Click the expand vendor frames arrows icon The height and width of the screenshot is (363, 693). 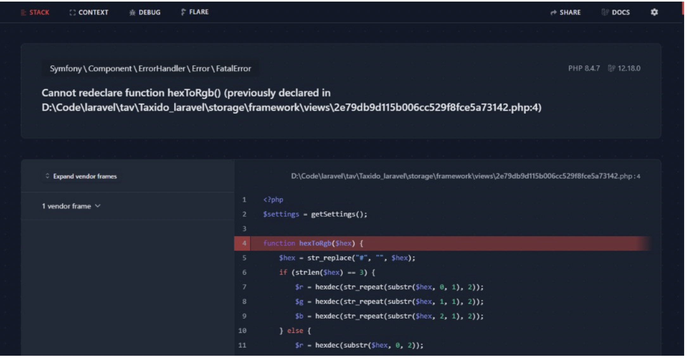click(x=48, y=176)
